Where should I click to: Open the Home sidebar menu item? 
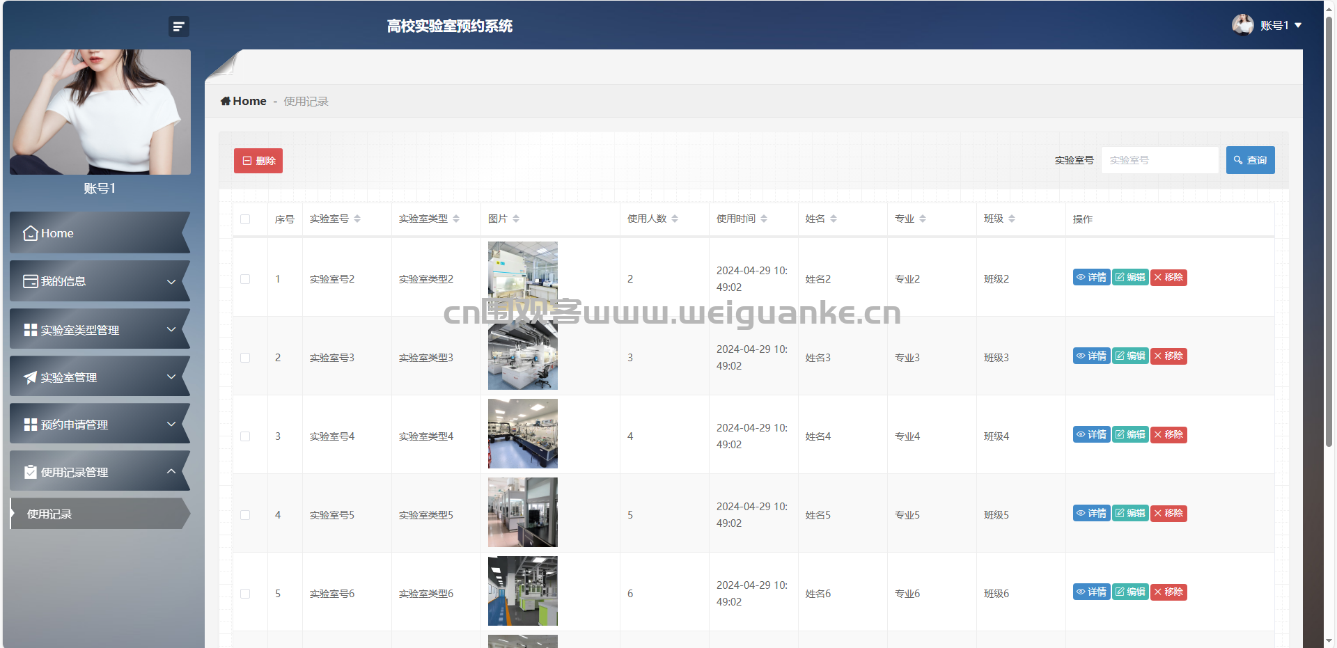[x=100, y=232]
